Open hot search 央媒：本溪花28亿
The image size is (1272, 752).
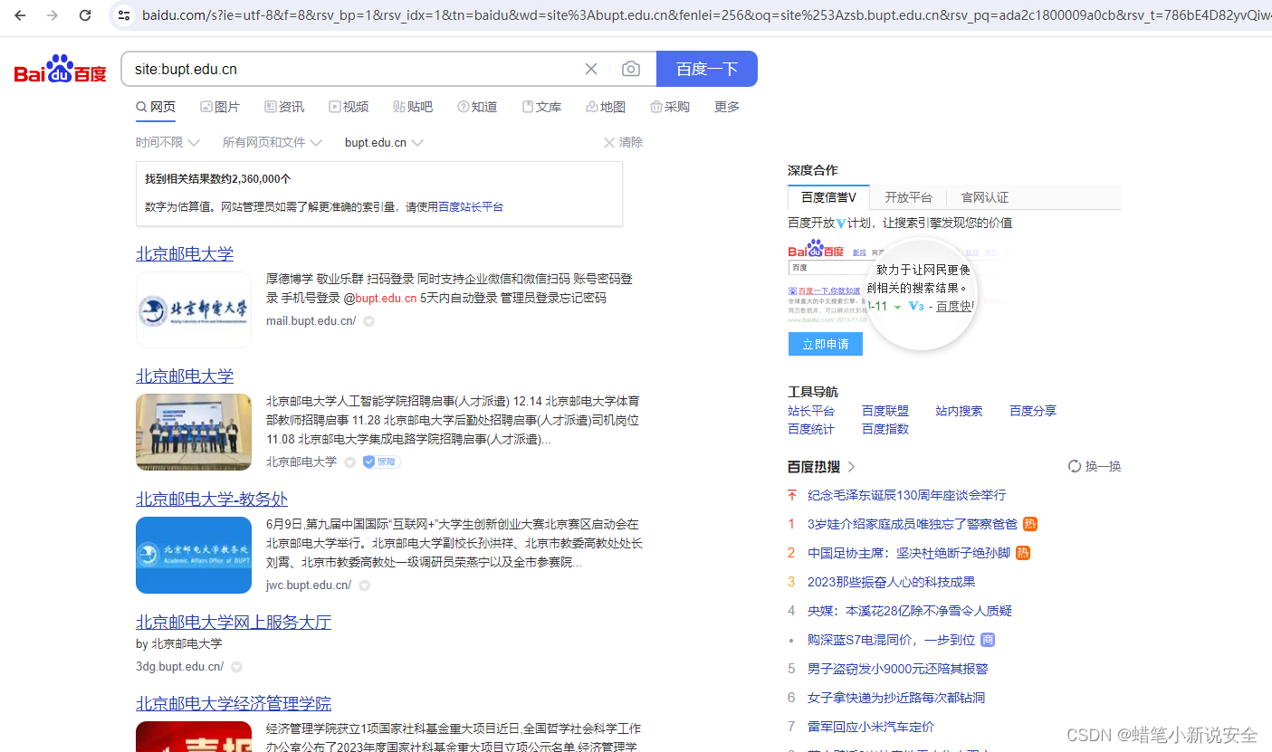[x=910, y=611]
